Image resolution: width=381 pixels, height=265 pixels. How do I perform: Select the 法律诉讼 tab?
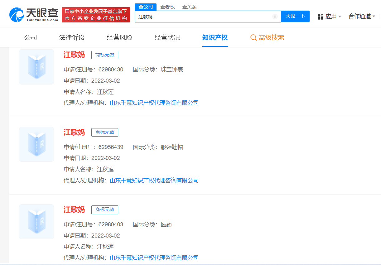(72, 38)
